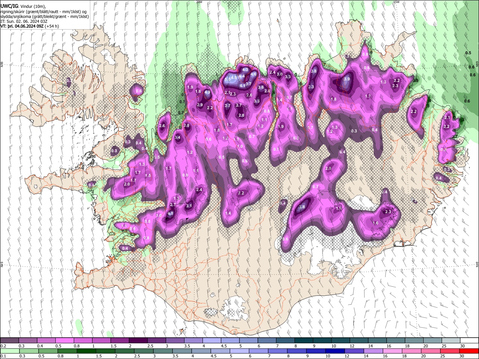The height and width of the screenshot is (359, 479).
Task: Click the 3.0 value on the map
Action: click(x=280, y=74)
